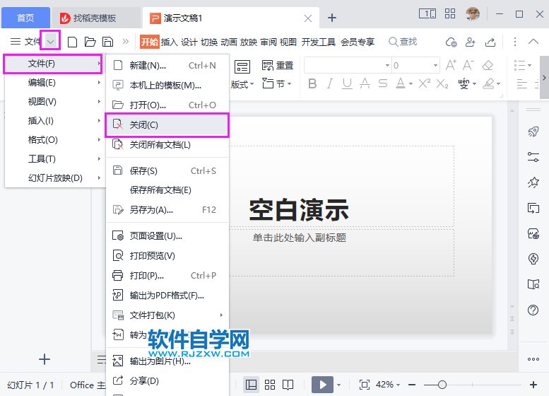Click the 重置 reset button
Viewport: 549px width, 396px height.
click(x=277, y=66)
